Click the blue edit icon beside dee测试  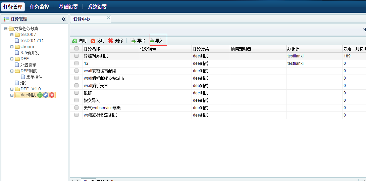[46, 95]
